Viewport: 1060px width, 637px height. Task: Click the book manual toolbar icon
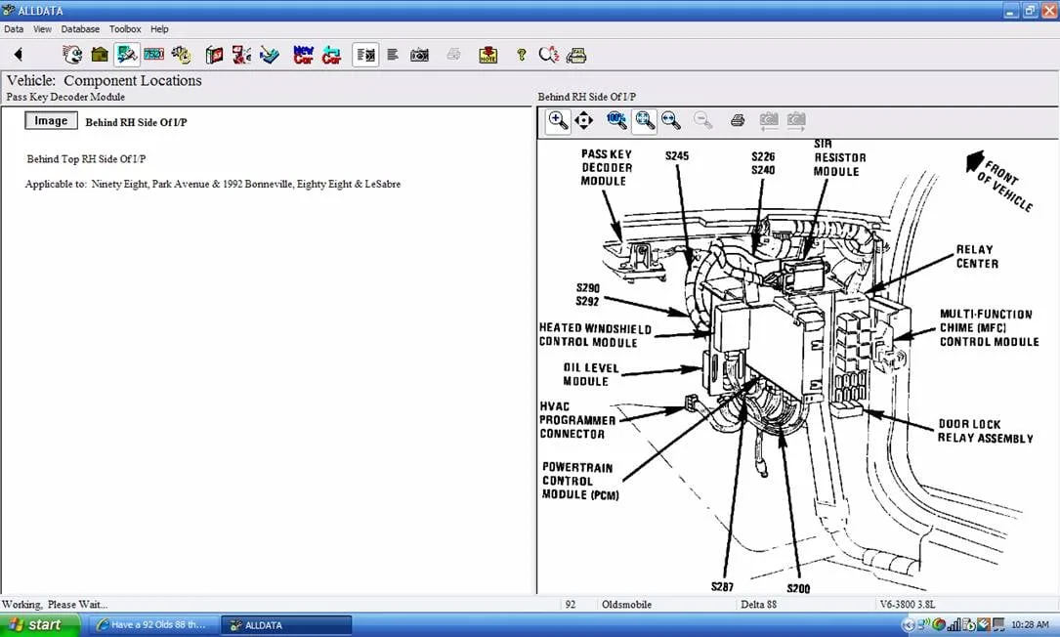pyautogui.click(x=214, y=55)
